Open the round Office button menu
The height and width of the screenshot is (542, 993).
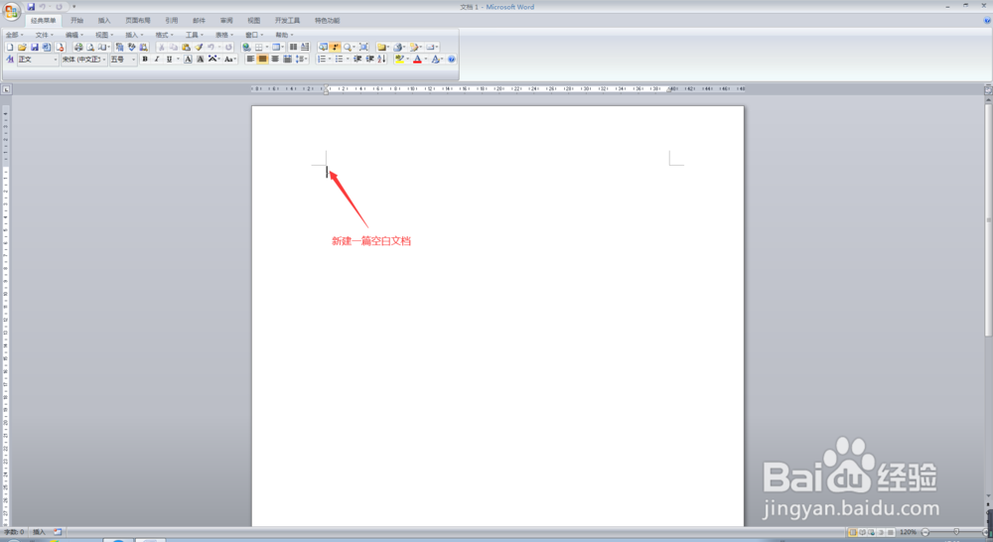tap(11, 11)
